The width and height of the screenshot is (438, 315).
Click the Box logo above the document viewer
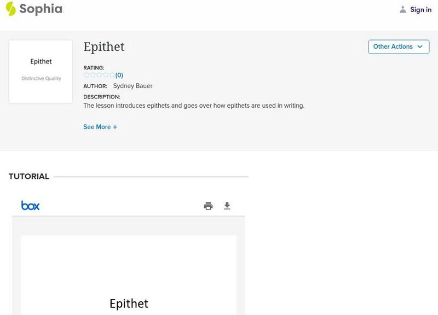[30, 206]
